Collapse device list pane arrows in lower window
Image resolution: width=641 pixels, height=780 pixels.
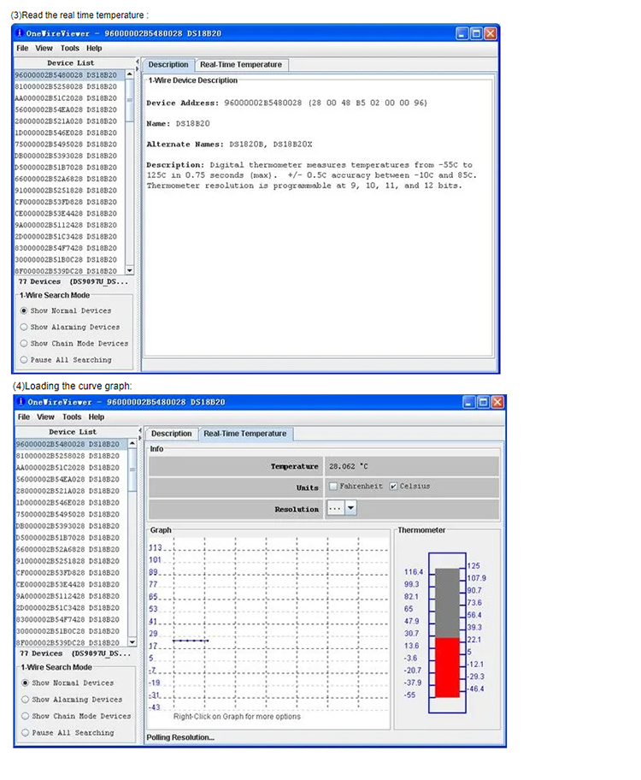[x=140, y=434]
